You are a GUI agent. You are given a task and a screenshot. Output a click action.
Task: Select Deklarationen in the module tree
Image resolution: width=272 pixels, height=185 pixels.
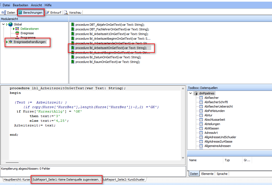(x=30, y=29)
